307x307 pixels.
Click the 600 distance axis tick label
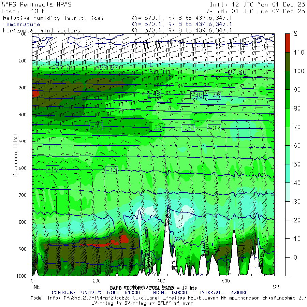pyautogui.click(x=225, y=281)
